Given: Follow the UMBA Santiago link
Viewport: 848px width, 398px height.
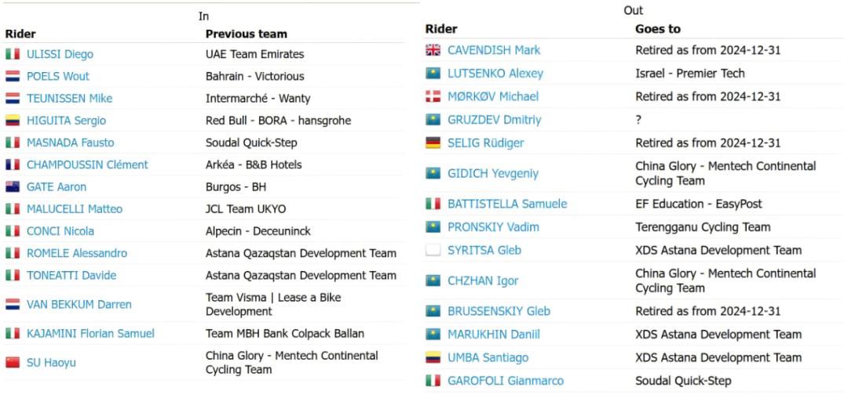Looking at the screenshot, I should coord(488,357).
